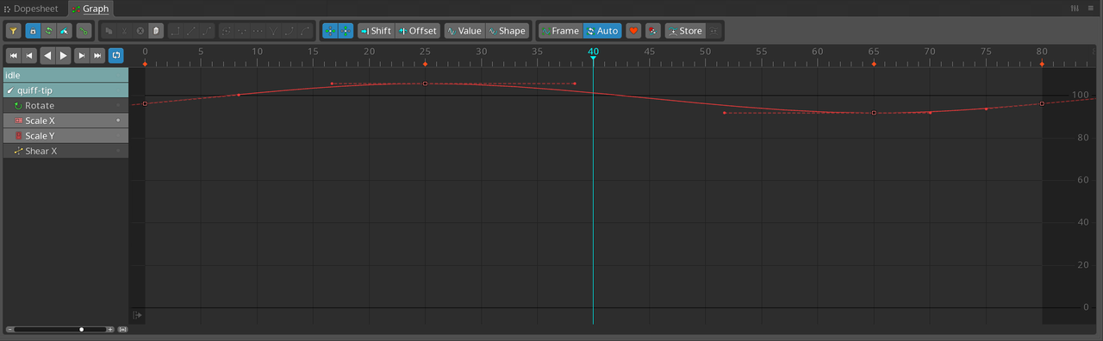Click the dimmed icon right of Store
Image resolution: width=1103 pixels, height=341 pixels.
click(x=714, y=31)
